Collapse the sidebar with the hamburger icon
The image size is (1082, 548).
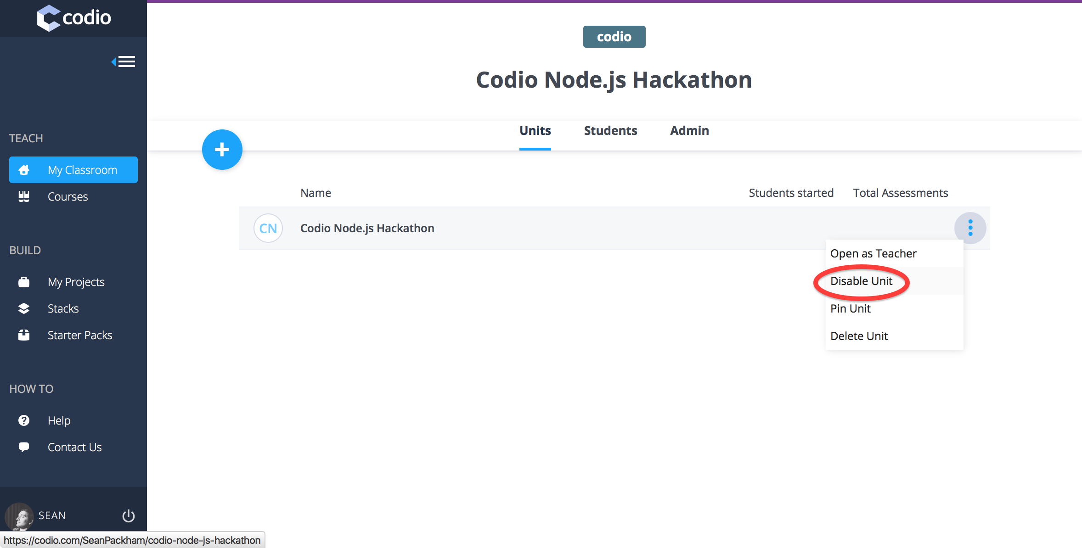[x=123, y=62]
